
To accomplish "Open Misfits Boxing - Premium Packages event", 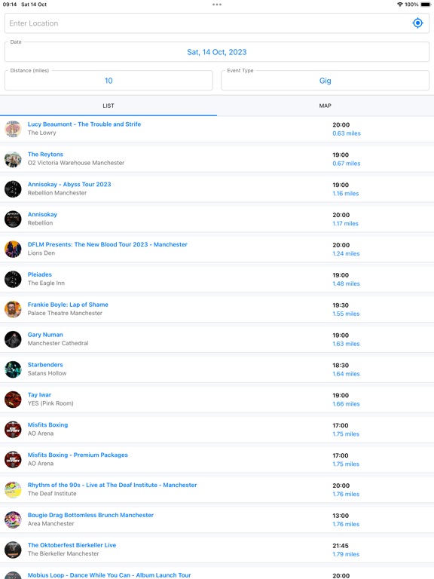I will [78, 455].
